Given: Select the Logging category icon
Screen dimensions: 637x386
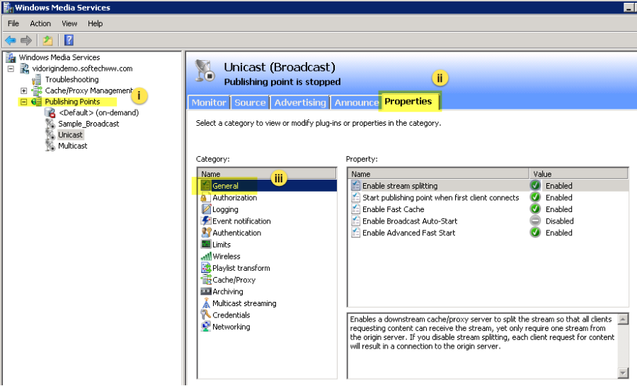Looking at the screenshot, I should click(206, 209).
